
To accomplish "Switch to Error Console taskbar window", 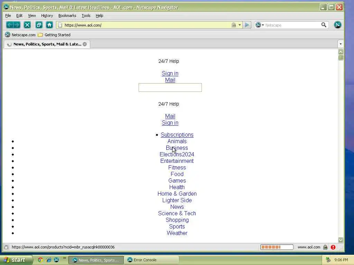I will [x=151, y=260].
